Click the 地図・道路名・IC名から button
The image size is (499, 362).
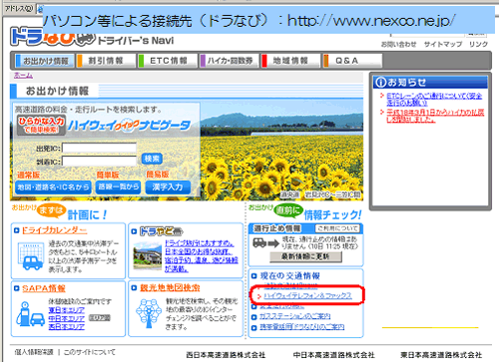click(53, 187)
